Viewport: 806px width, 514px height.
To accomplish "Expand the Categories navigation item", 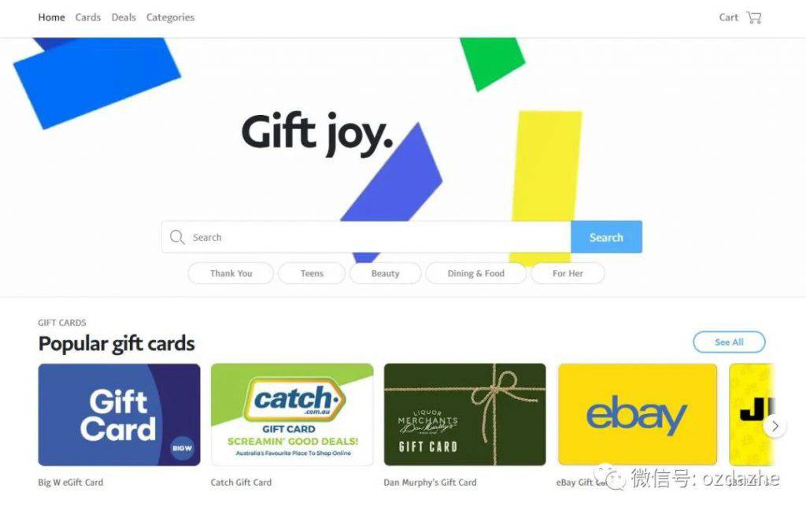I will coord(170,17).
